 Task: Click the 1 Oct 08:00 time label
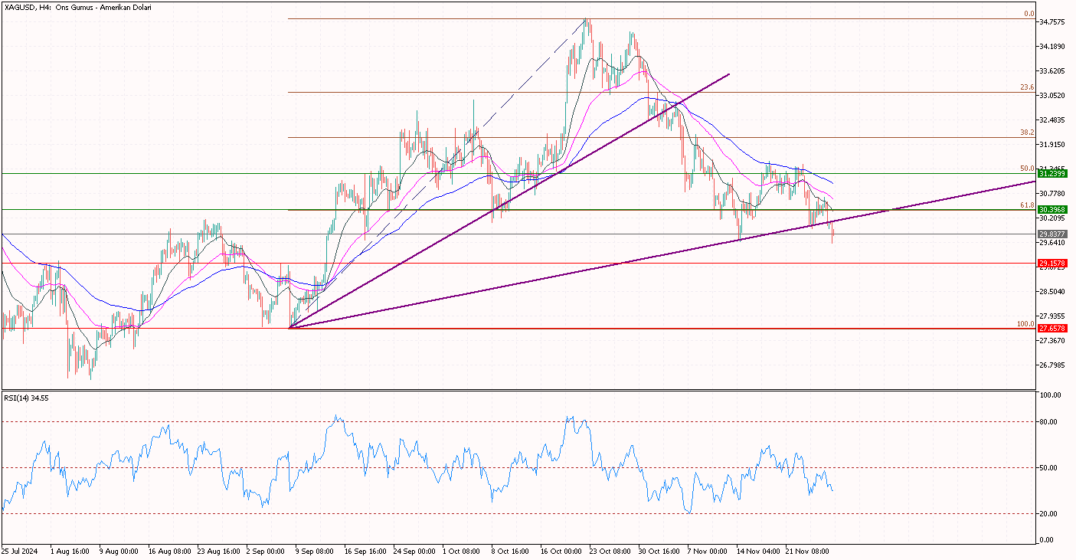click(460, 552)
